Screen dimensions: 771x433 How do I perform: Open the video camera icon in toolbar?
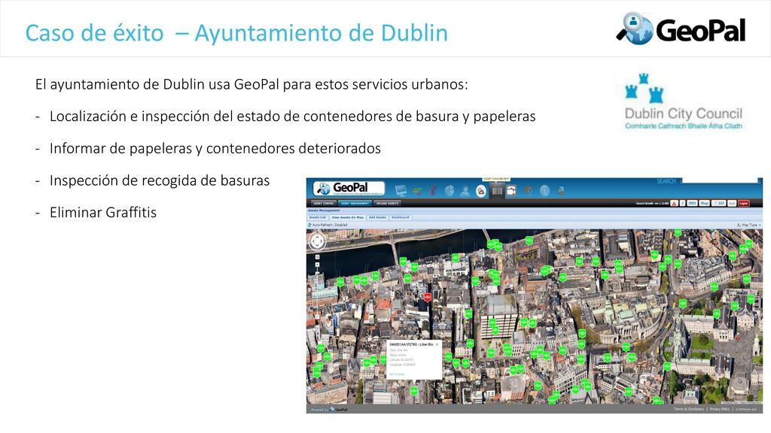[511, 191]
